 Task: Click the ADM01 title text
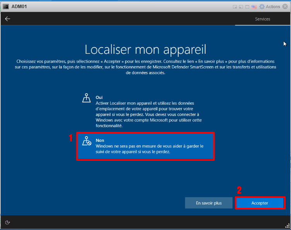click(19, 7)
